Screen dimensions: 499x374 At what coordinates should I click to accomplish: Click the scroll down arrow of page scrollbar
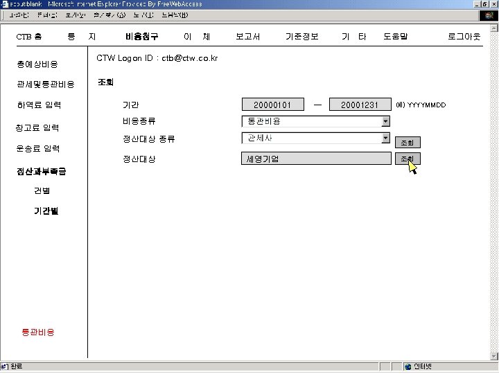pos(494,356)
